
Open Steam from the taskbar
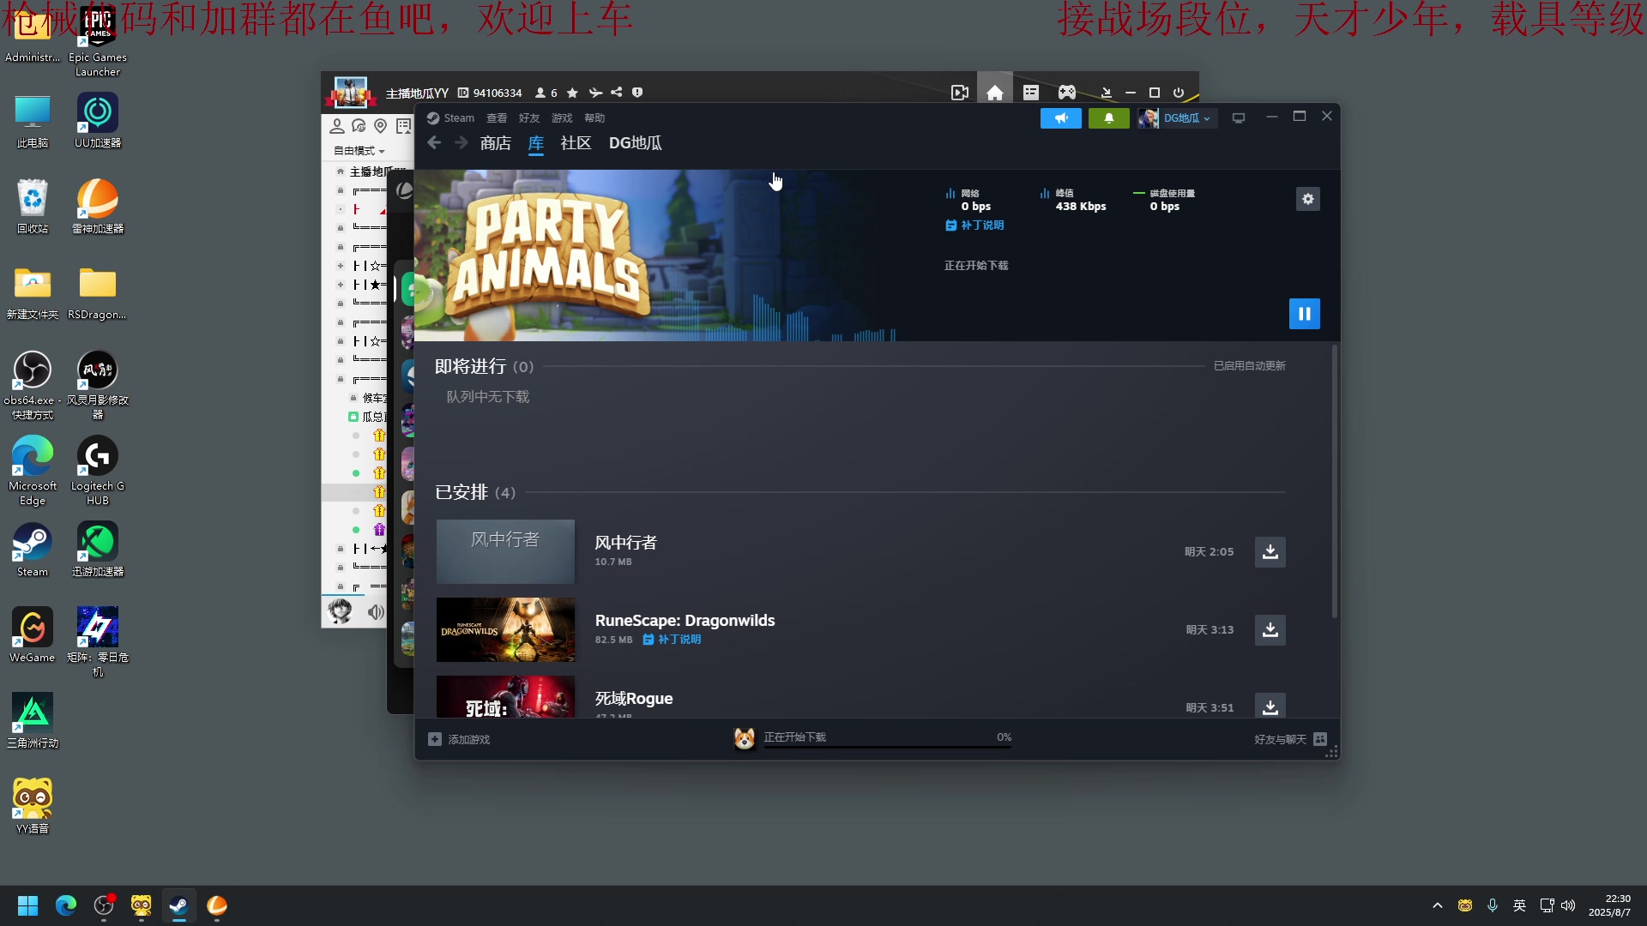pyautogui.click(x=178, y=905)
